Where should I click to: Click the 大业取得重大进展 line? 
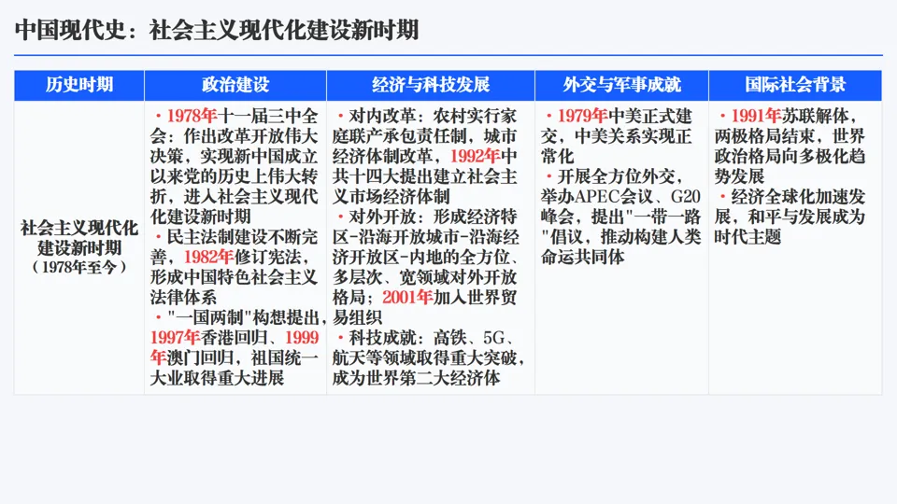pos(218,378)
